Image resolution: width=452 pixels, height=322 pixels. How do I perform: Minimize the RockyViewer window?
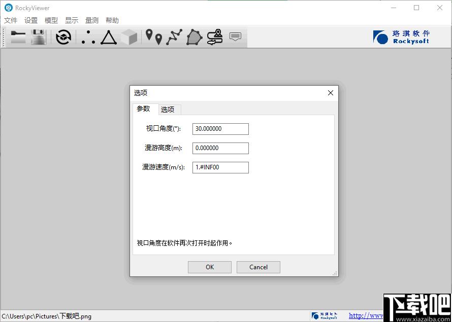[x=393, y=8]
